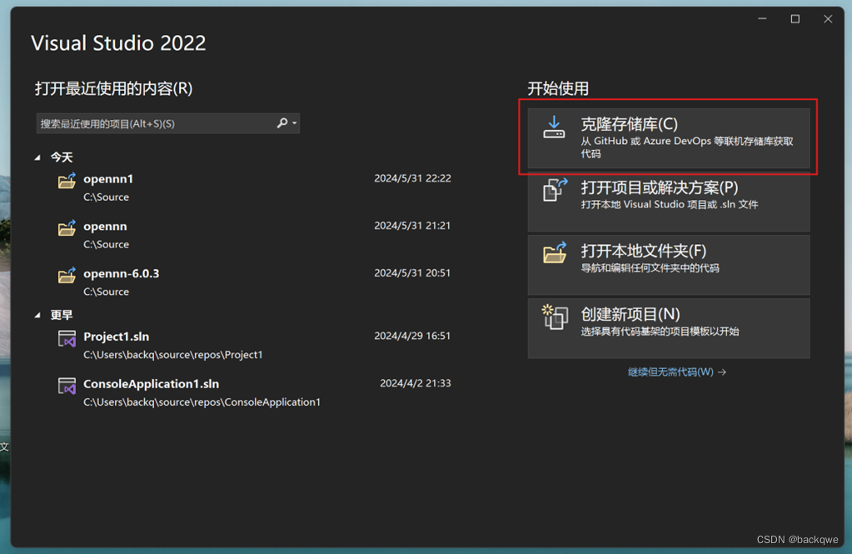852x554 pixels.
Task: Click the timestamp 2024/5/31 20:51
Action: coord(412,273)
